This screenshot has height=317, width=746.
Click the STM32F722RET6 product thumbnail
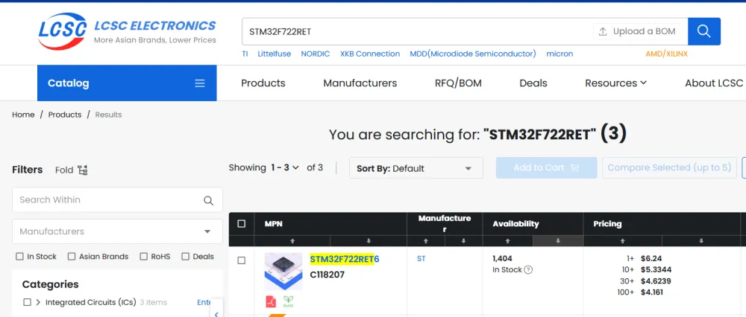[283, 271]
